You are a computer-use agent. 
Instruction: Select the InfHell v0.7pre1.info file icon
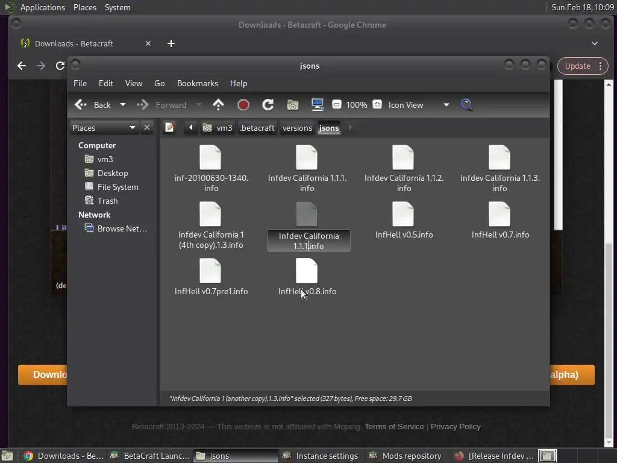point(210,271)
